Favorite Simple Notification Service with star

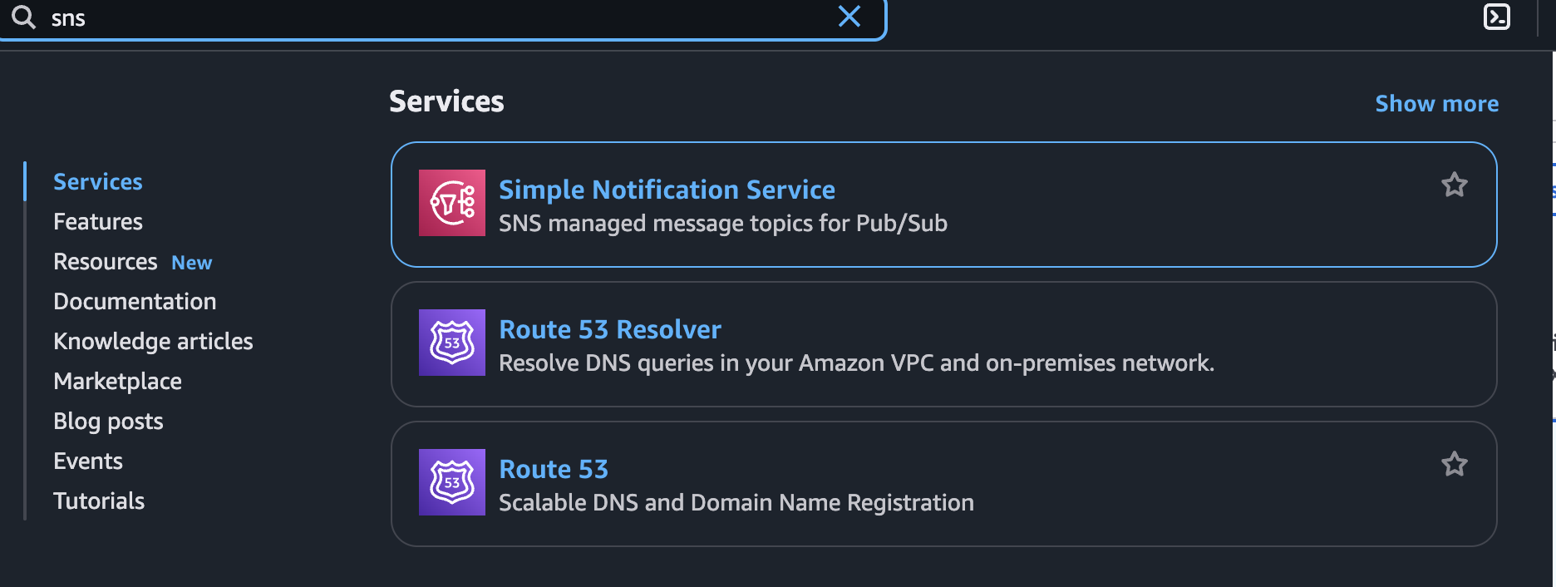[1455, 185]
